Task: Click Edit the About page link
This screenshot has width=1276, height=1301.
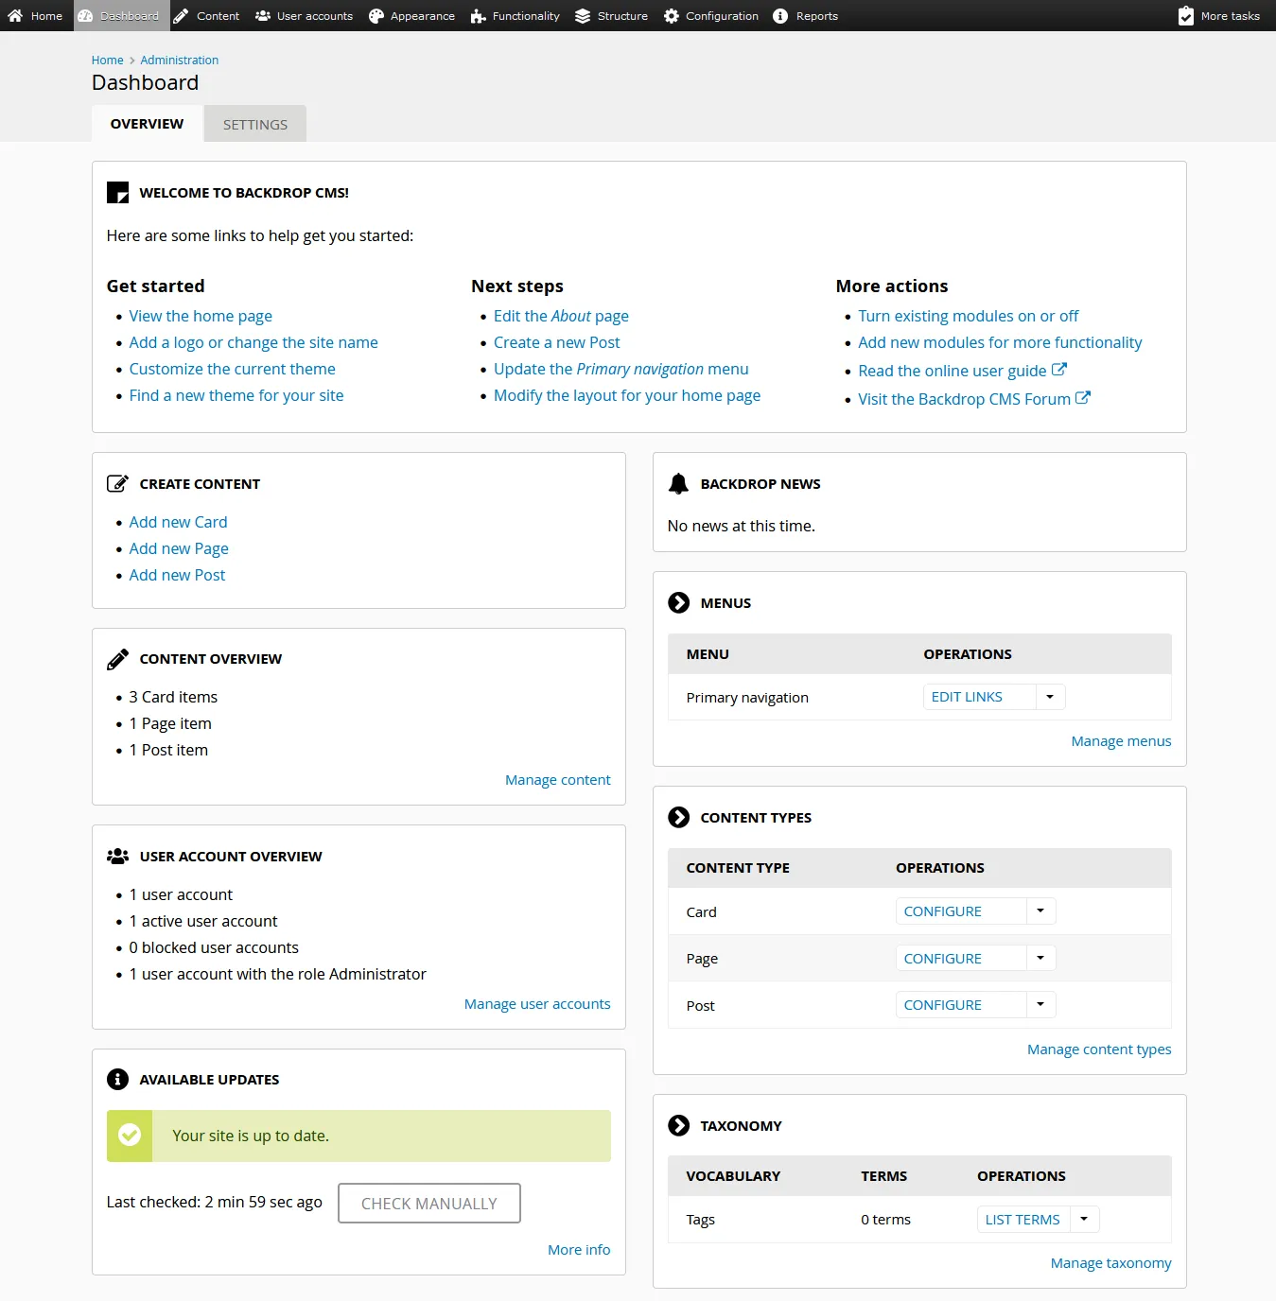Action: click(x=561, y=316)
